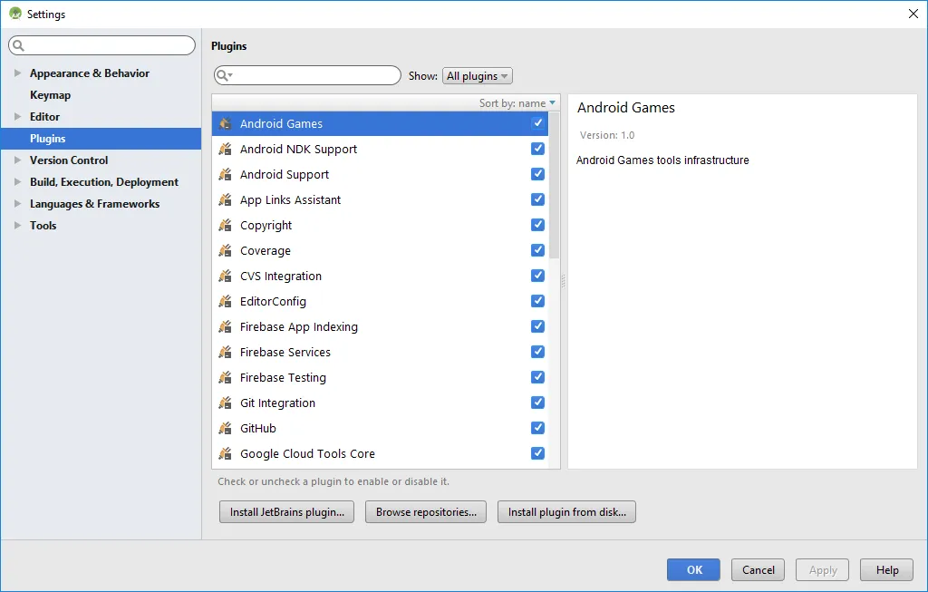Image resolution: width=928 pixels, height=592 pixels.
Task: Open Tools settings category
Action: coord(43,226)
